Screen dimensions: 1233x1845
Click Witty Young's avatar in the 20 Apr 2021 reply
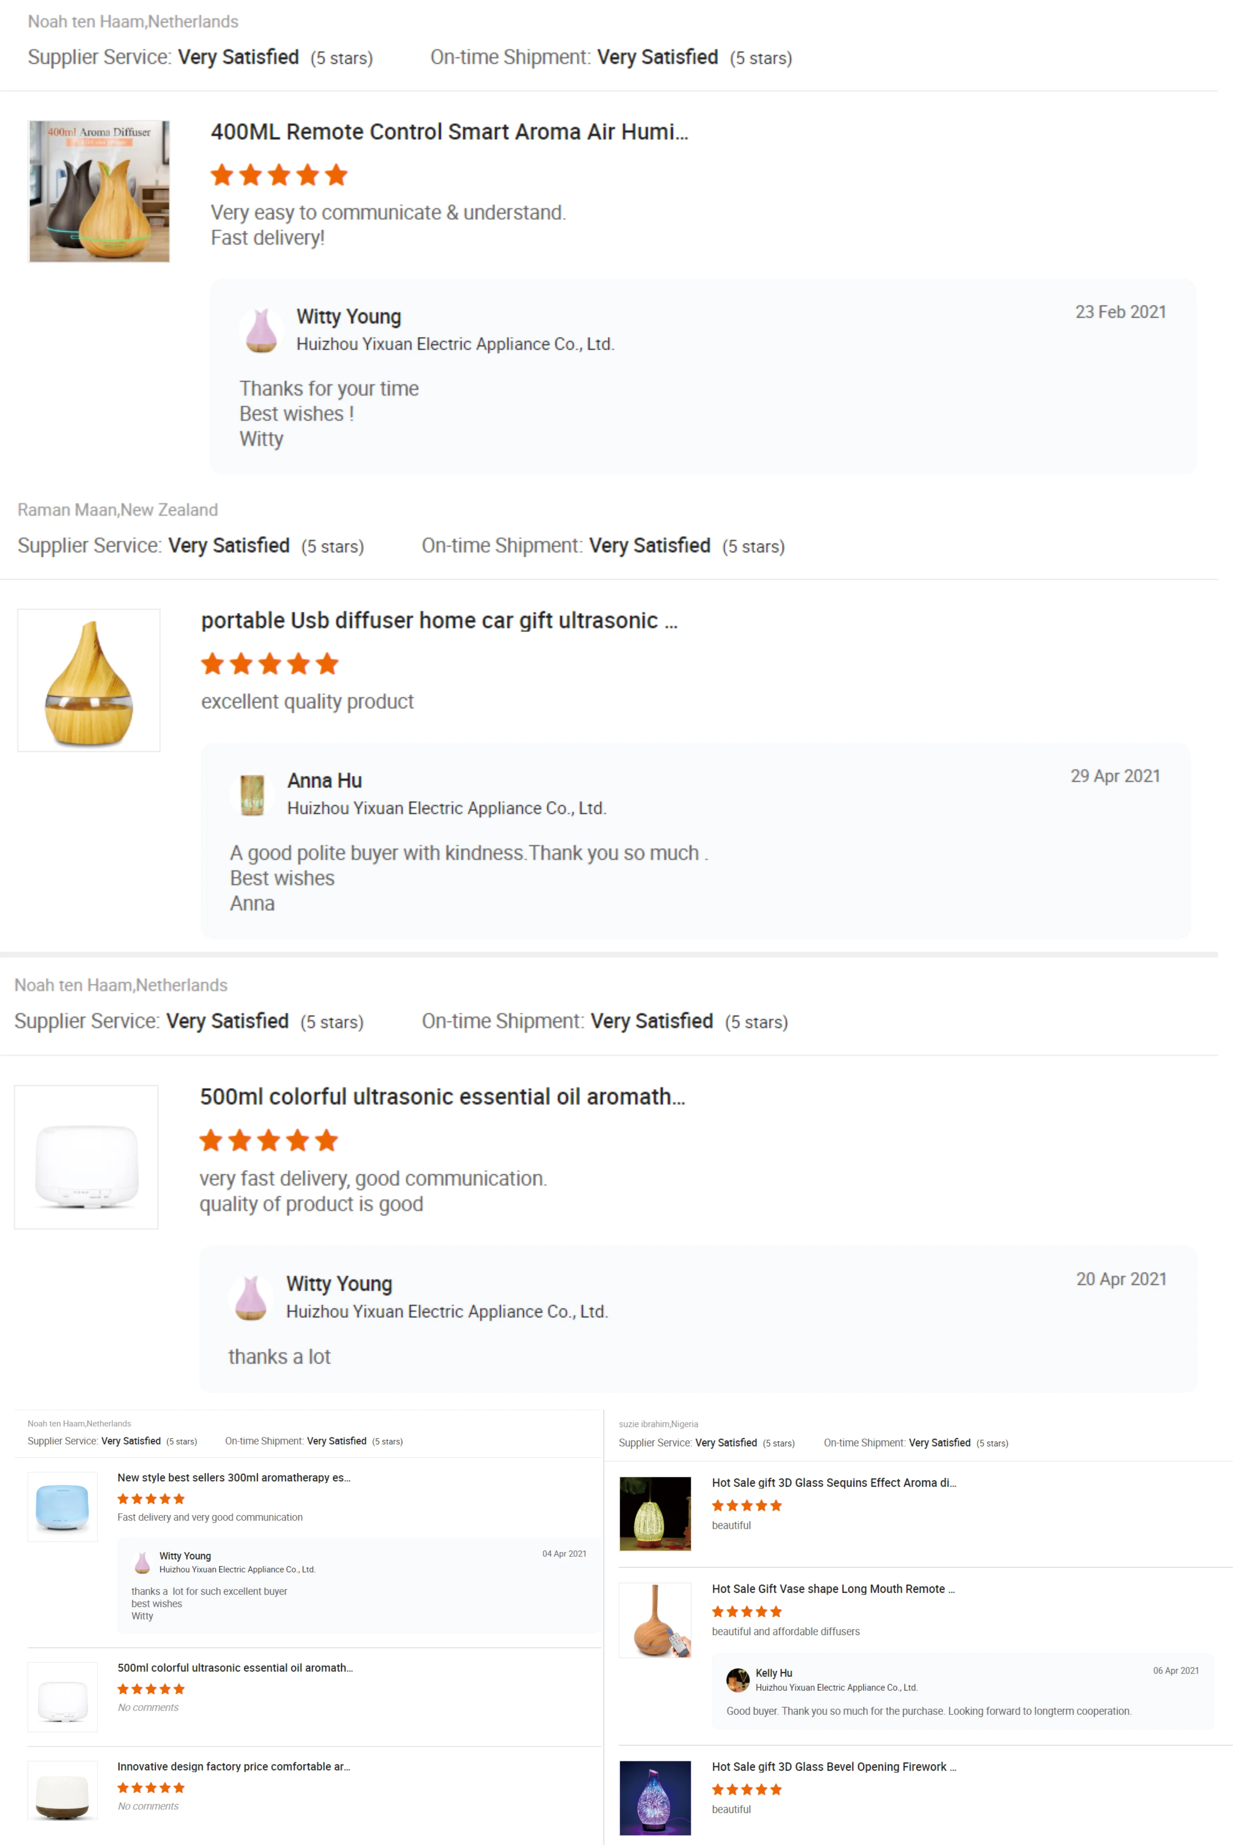[x=251, y=1298]
